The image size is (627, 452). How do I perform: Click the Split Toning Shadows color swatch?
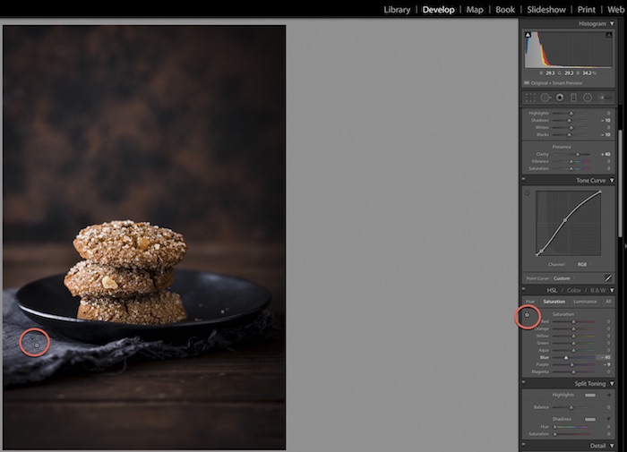click(589, 419)
